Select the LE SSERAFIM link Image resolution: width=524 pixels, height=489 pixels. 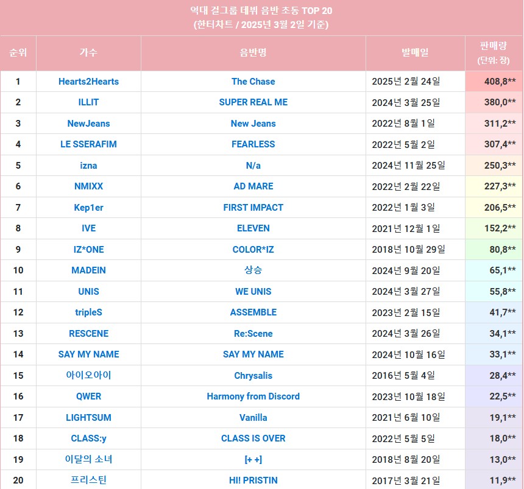point(88,144)
